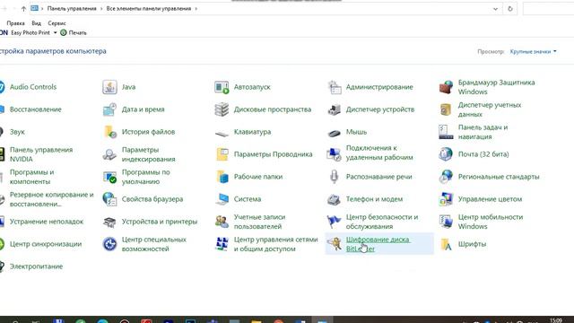Open the Вид menu
The image size is (574, 323).
36,23
